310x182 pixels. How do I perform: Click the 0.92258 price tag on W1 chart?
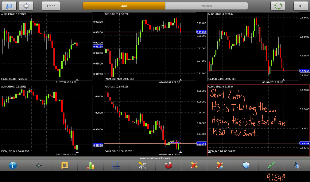(98, 145)
